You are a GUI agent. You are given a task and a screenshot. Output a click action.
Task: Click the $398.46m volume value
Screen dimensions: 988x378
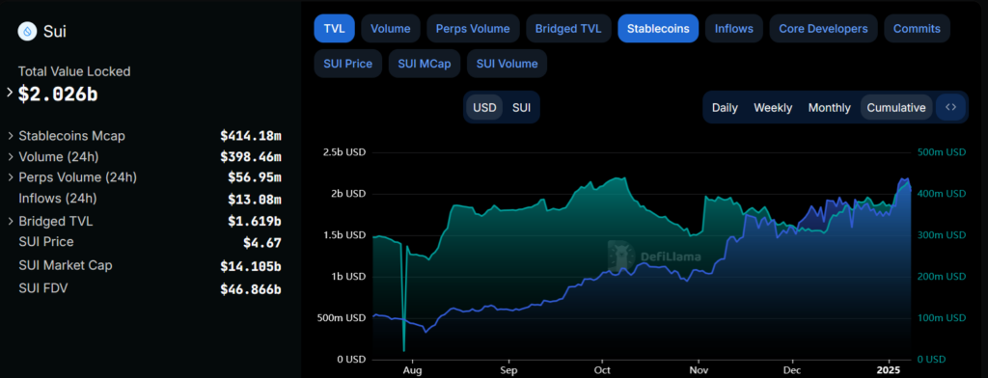coord(251,156)
